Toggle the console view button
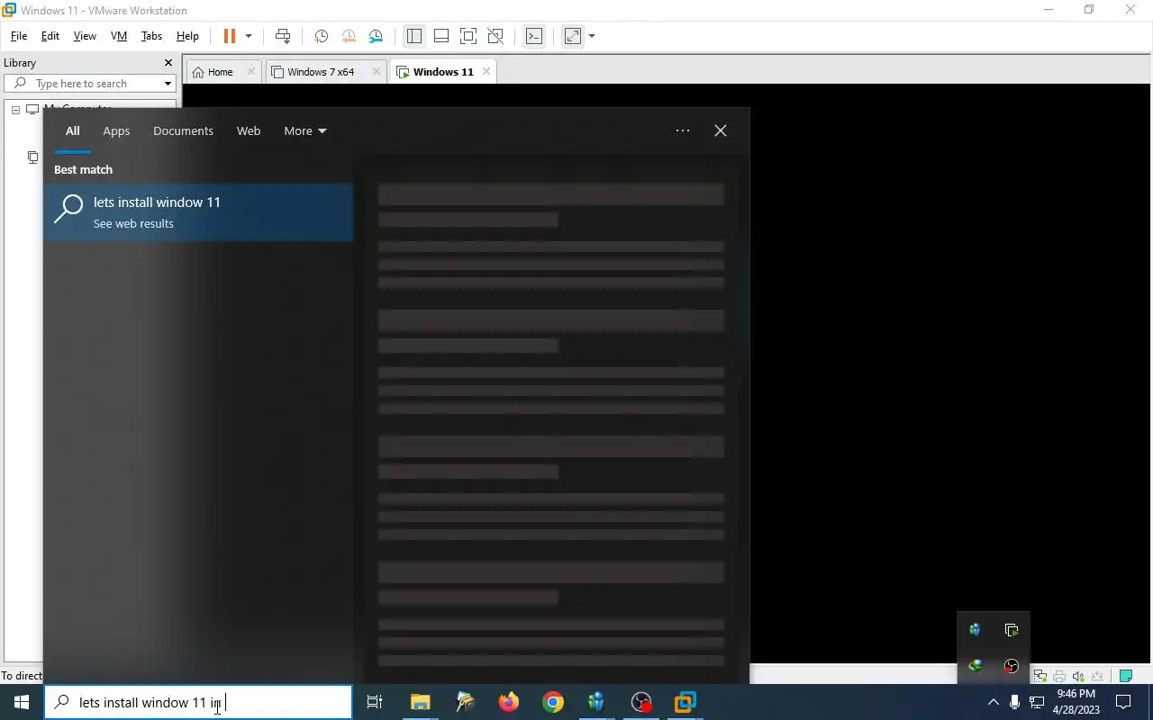 [x=534, y=36]
